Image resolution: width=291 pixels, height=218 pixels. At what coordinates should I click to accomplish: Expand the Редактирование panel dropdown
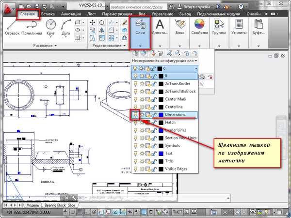coord(124,46)
